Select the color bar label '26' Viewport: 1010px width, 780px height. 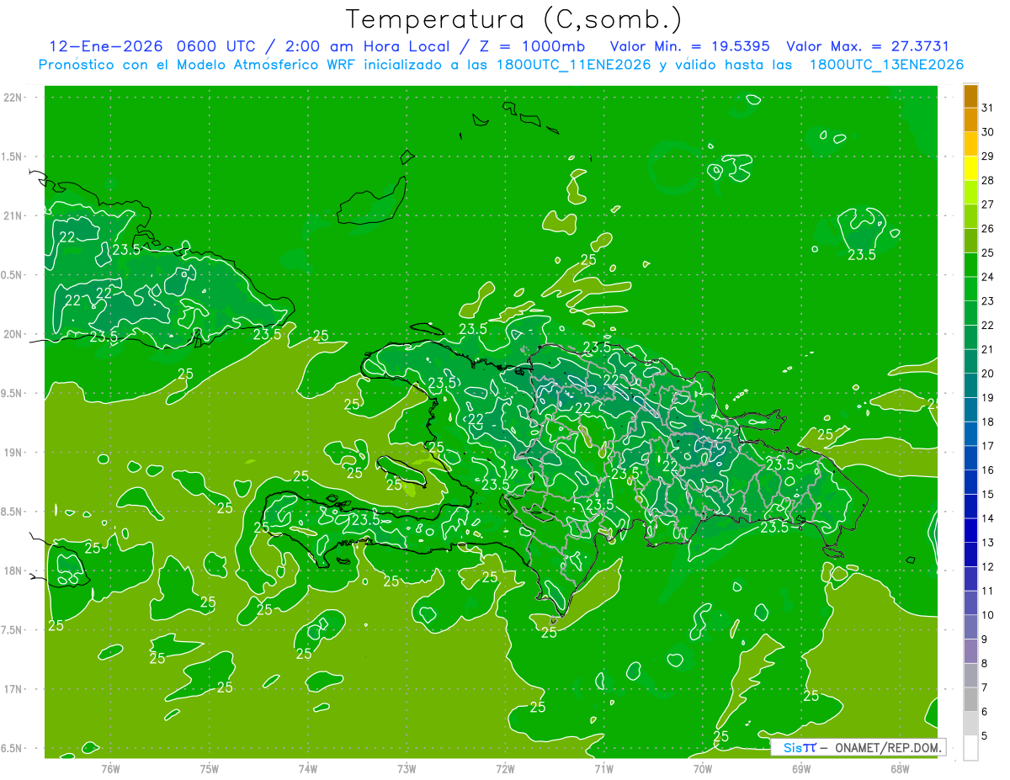pyautogui.click(x=987, y=229)
